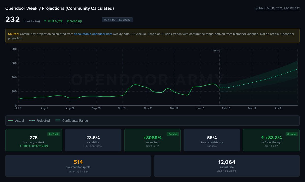Open the 4w vs 8w timeframe selector

[x=117, y=20]
